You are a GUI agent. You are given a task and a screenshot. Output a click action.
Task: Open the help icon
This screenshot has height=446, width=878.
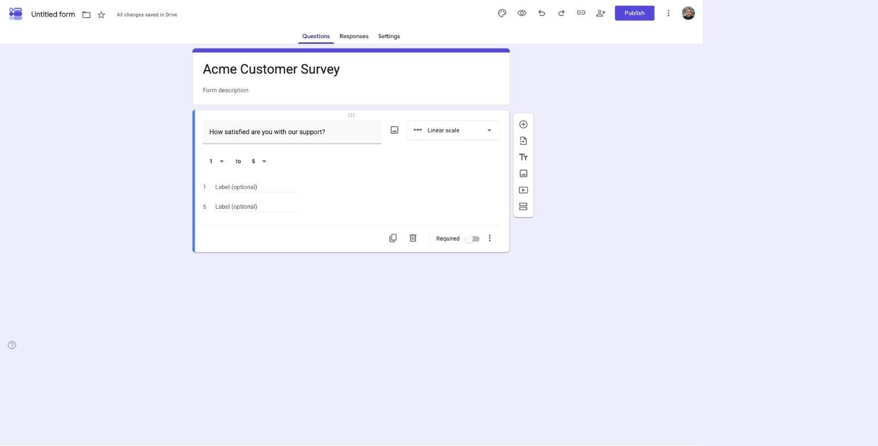tap(12, 345)
